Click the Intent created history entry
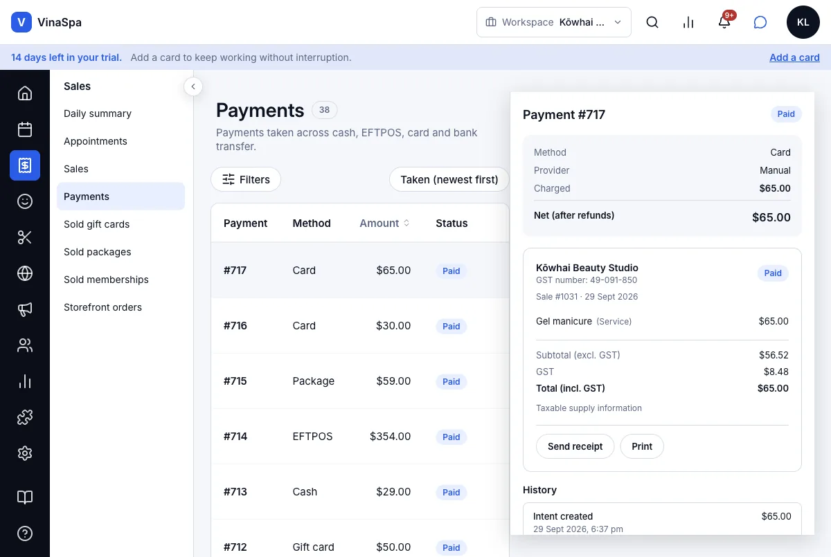 (x=662, y=522)
